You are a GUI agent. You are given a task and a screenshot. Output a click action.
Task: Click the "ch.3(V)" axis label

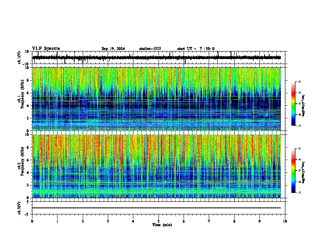tap(19, 208)
